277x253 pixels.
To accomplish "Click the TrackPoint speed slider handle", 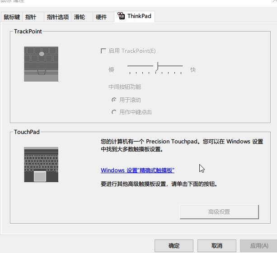I will point(156,67).
